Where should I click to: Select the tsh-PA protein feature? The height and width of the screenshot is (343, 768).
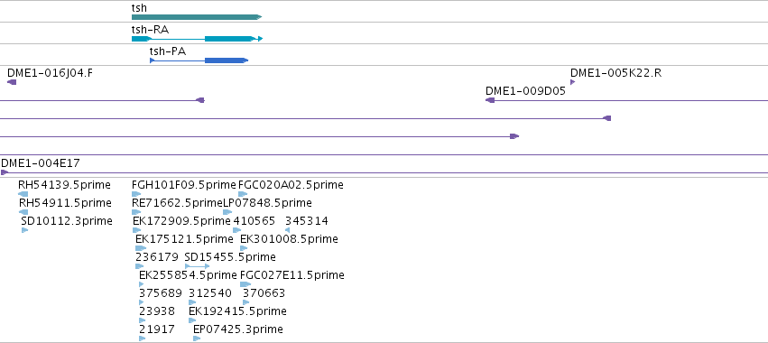pyautogui.click(x=199, y=60)
